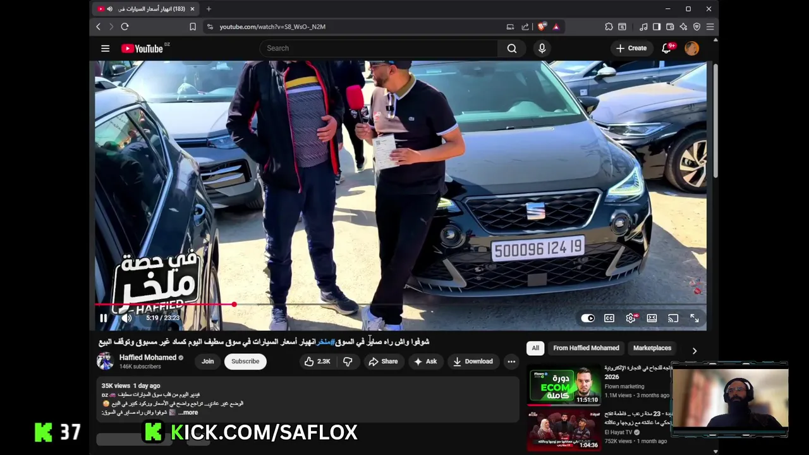Open more actions three-dot menu
The height and width of the screenshot is (455, 809).
coord(511,361)
